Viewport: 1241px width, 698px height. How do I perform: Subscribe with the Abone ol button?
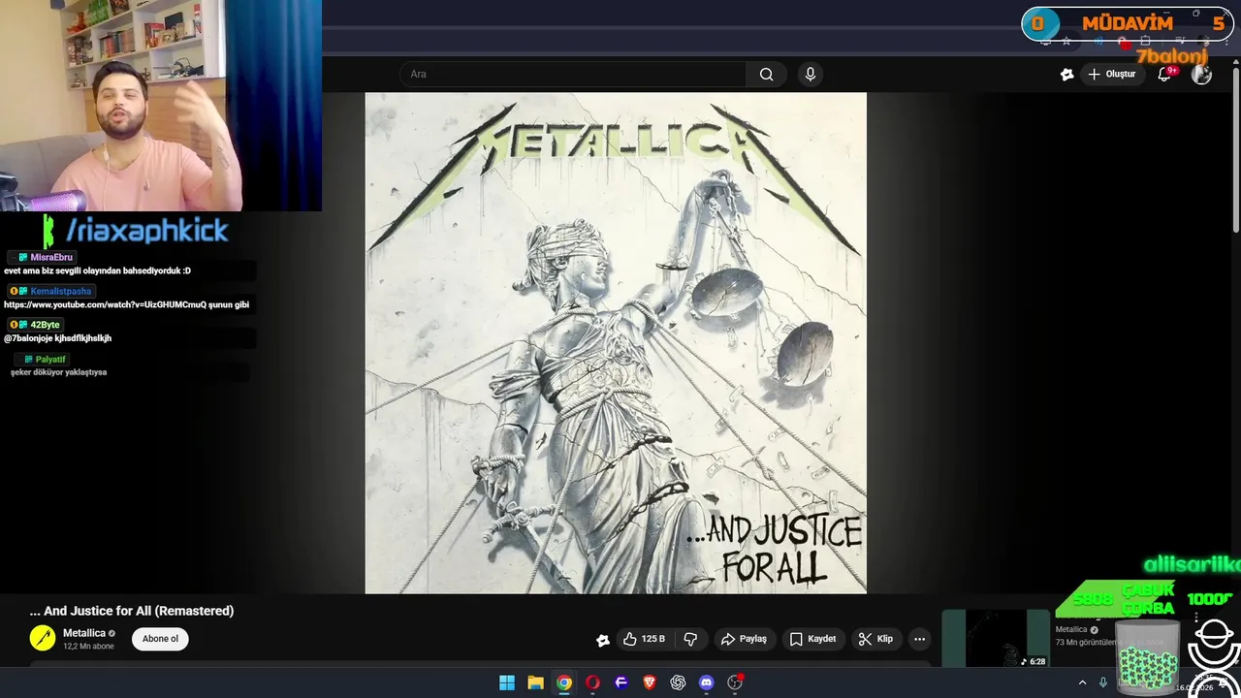pyautogui.click(x=160, y=639)
